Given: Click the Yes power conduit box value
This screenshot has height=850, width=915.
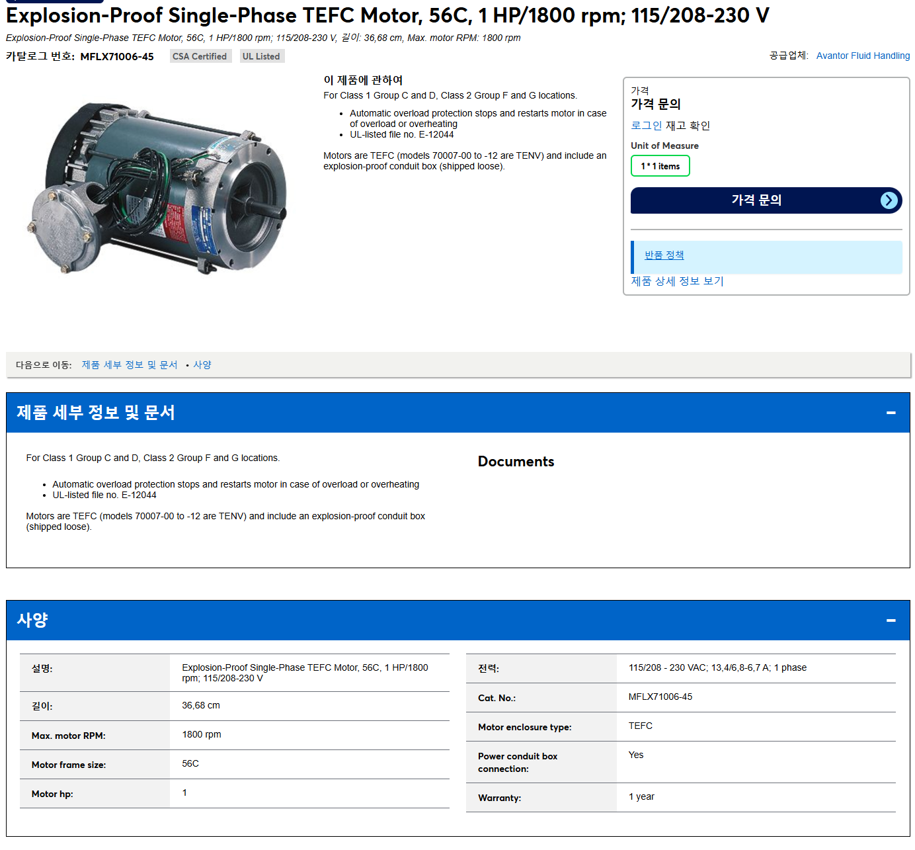Looking at the screenshot, I should click(636, 755).
